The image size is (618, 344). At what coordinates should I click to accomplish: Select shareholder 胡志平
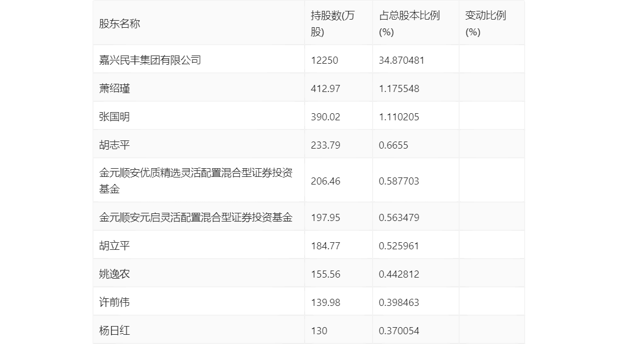point(114,145)
